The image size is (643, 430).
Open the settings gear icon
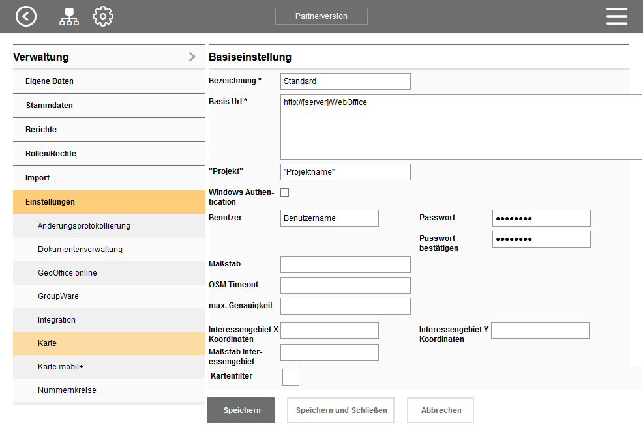[x=103, y=16]
